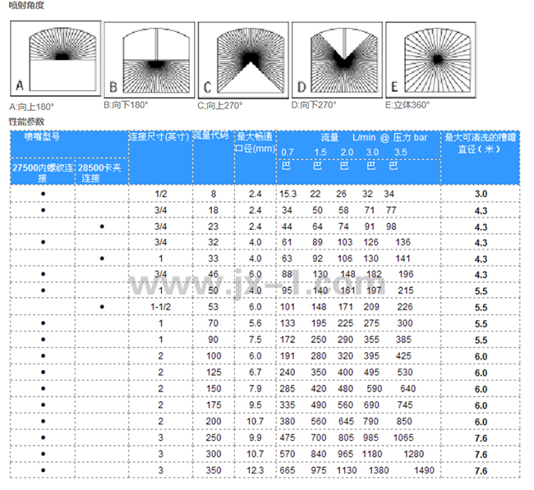This screenshot has width=534, height=490.
Task: Click the caption "A:向上180°"
Action: [33, 108]
